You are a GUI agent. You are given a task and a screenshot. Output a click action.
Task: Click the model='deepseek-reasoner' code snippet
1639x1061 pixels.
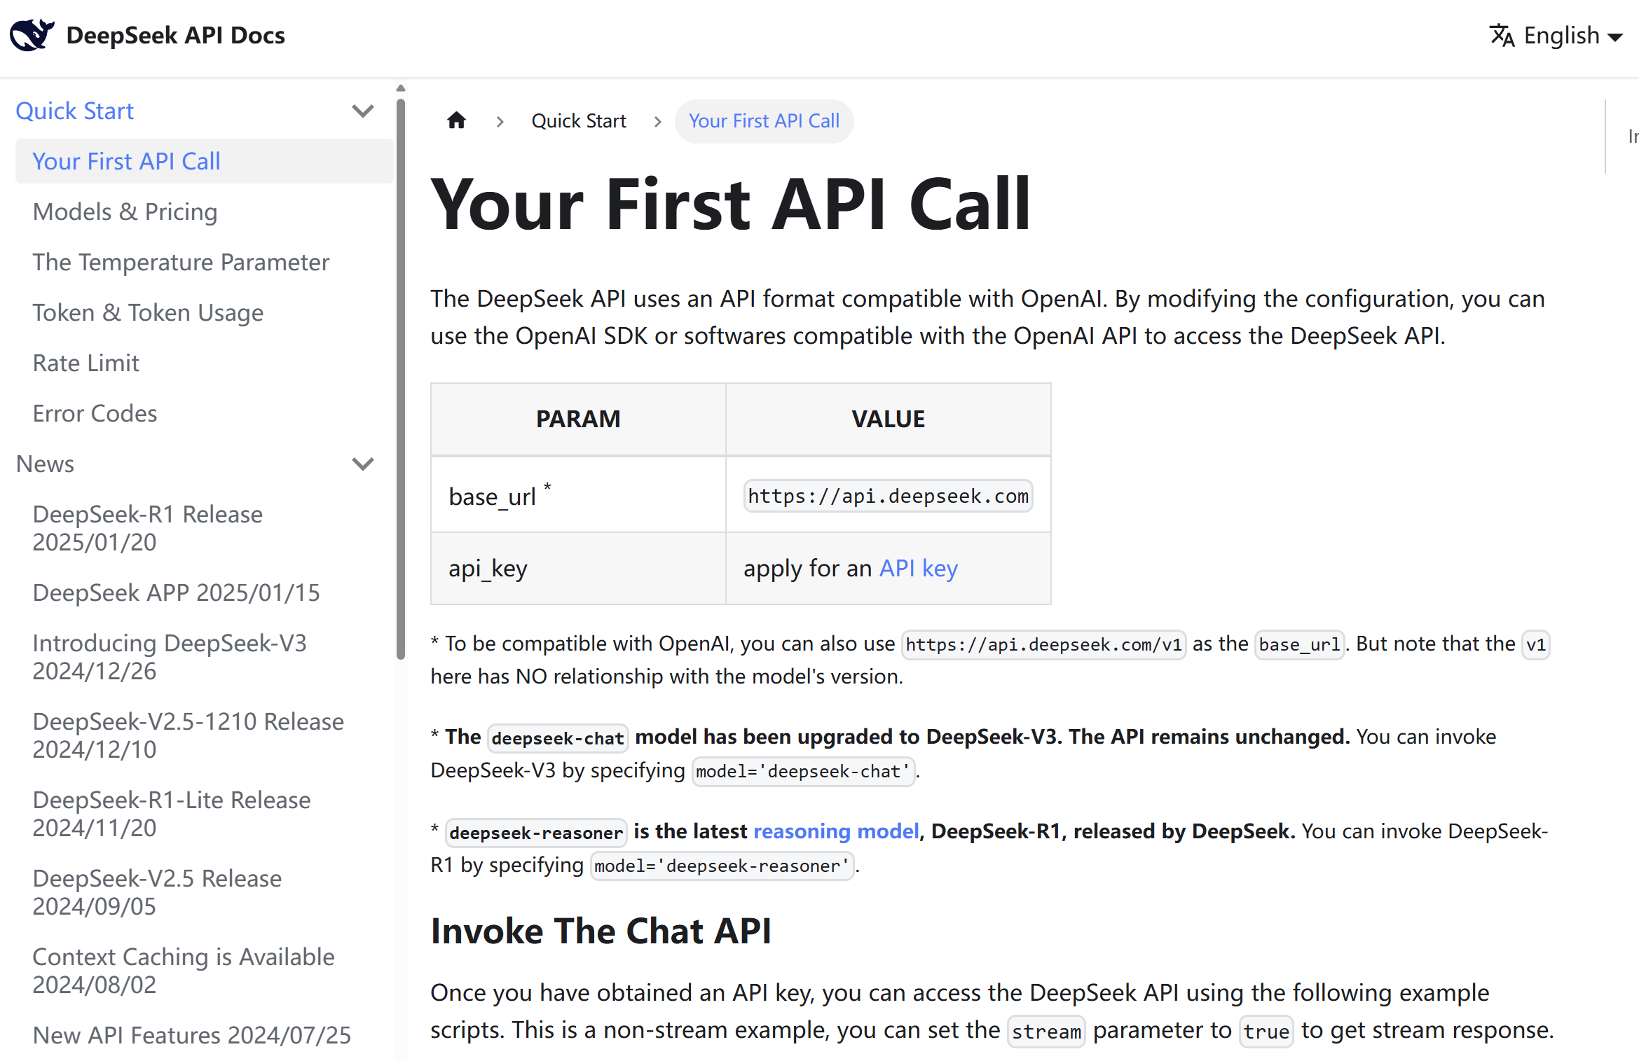[x=722, y=866]
